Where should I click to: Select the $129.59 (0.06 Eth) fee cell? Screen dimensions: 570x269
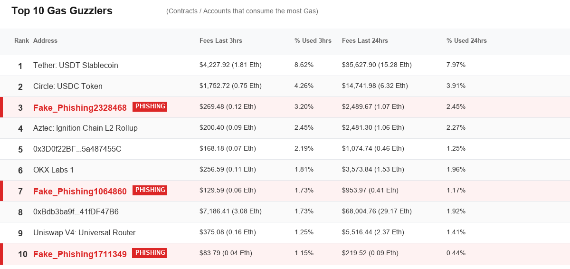(228, 190)
